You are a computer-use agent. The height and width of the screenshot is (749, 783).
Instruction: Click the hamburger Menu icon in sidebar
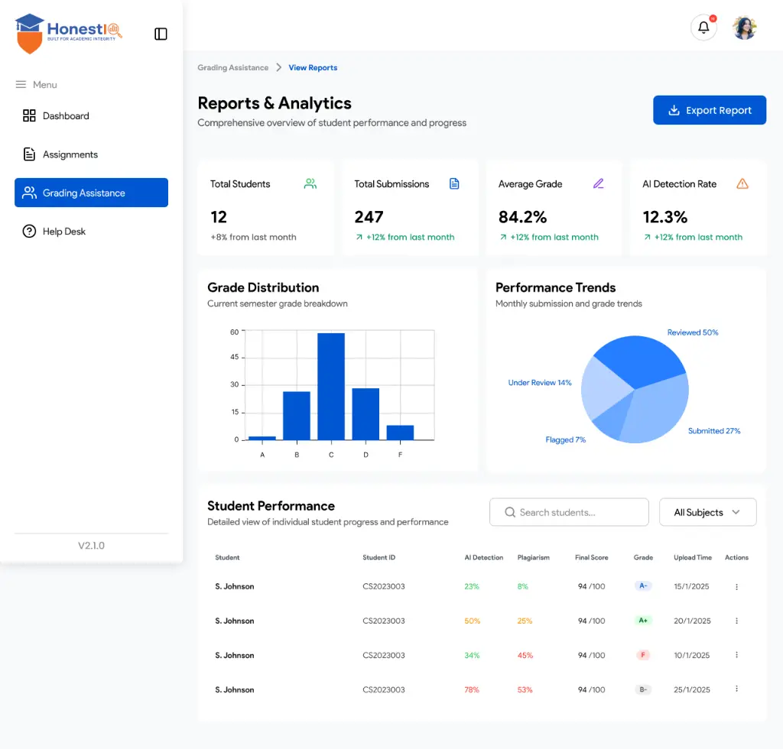click(x=21, y=85)
